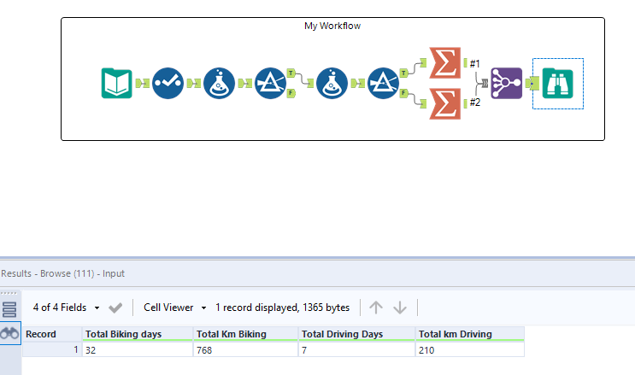This screenshot has width=635, height=375.
Task: Select record row number 1
Action: (x=52, y=350)
